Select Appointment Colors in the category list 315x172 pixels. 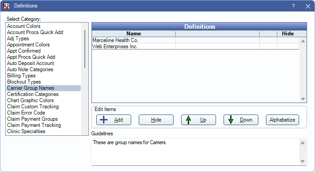(x=28, y=45)
